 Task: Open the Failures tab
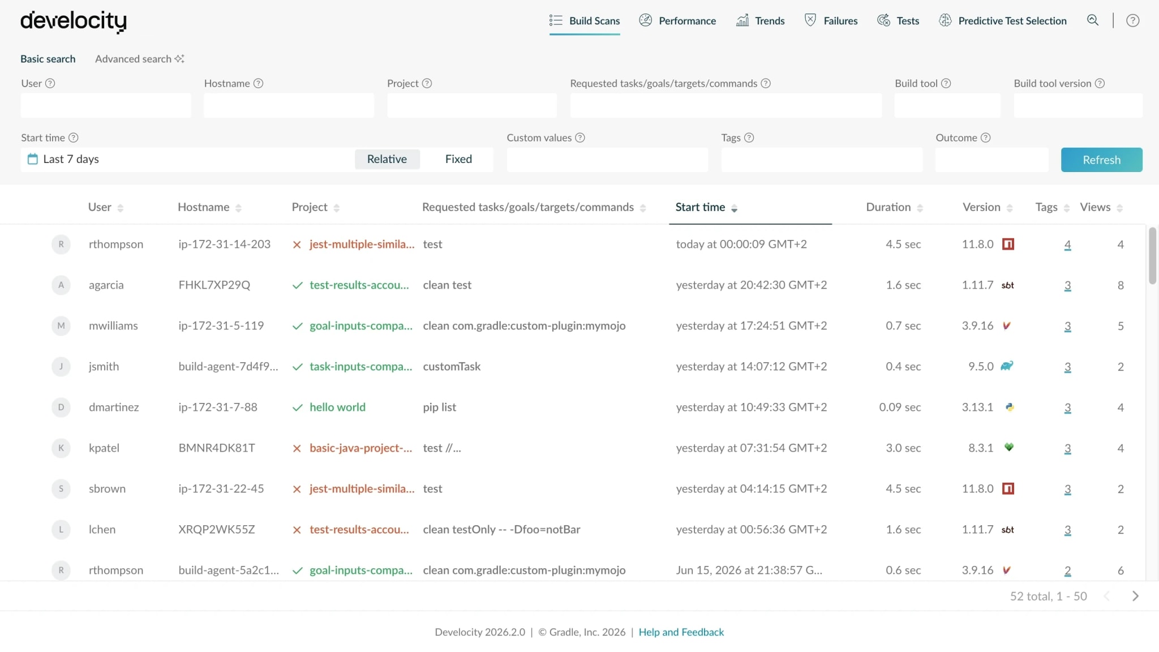tap(831, 21)
